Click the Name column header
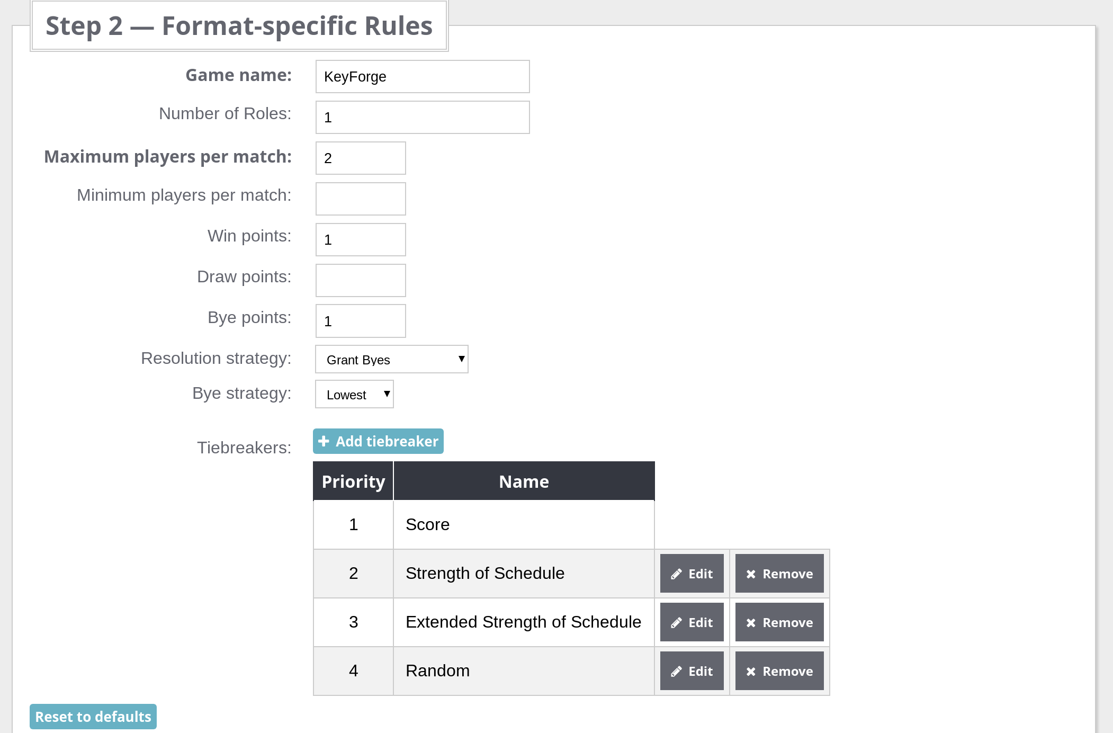 524,481
